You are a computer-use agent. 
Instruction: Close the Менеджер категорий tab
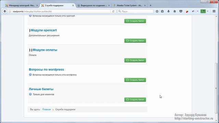coord(37,5)
